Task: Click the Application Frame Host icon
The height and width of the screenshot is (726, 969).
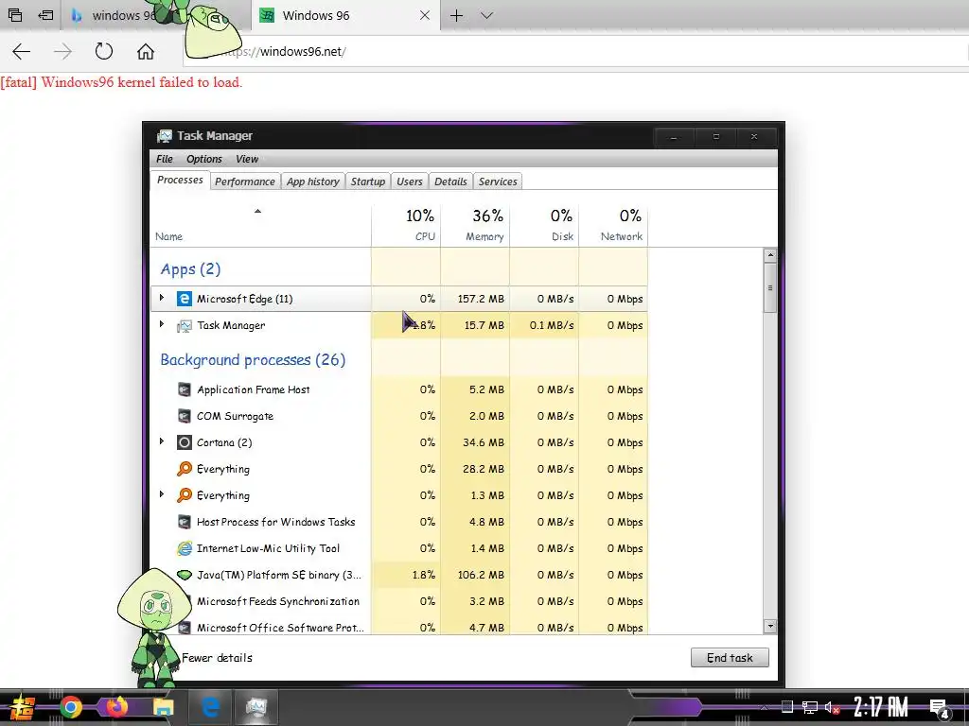Action: 185,389
